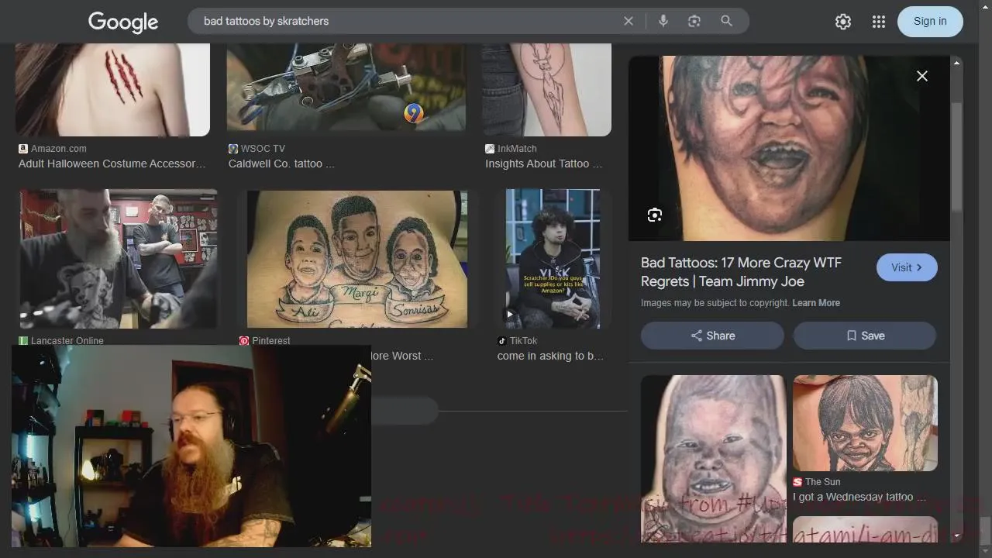The width and height of the screenshot is (992, 558).
Task: Open the InkMatch arm tattoo image
Action: click(546, 89)
